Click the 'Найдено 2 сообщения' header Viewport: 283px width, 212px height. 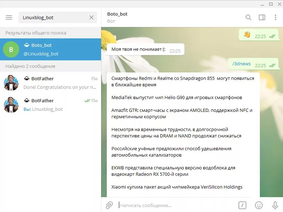(x=30, y=66)
